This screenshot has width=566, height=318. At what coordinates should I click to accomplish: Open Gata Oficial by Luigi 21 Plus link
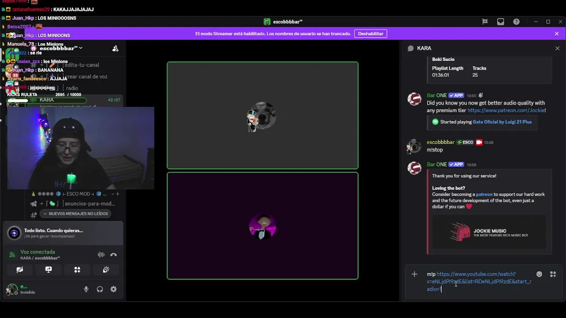point(502,122)
